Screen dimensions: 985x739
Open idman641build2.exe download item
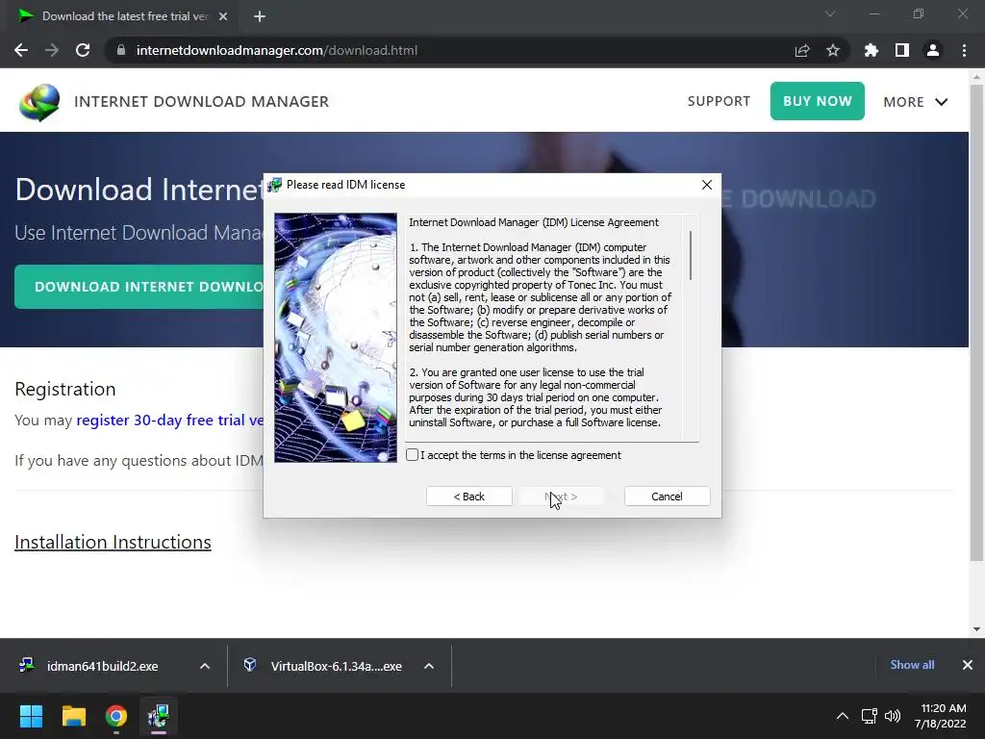point(102,666)
